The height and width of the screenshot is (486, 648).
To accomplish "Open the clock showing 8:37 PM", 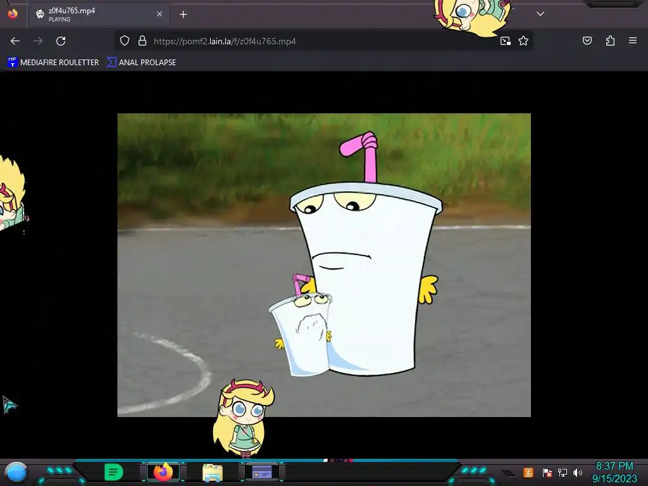I will 614,472.
